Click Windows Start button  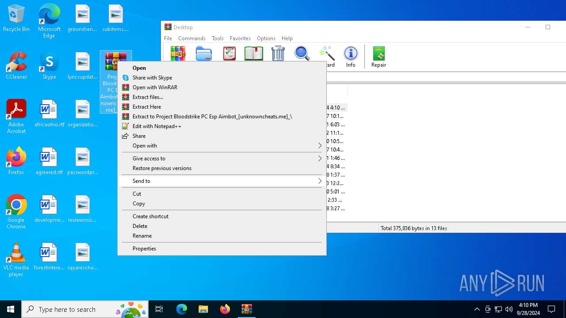click(11, 309)
